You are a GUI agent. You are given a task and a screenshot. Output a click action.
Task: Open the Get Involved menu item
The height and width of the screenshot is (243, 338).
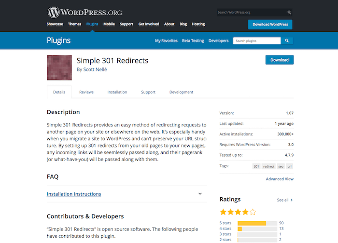(149, 24)
